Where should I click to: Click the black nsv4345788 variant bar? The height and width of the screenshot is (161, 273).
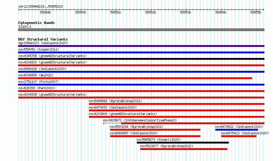click(141, 59)
